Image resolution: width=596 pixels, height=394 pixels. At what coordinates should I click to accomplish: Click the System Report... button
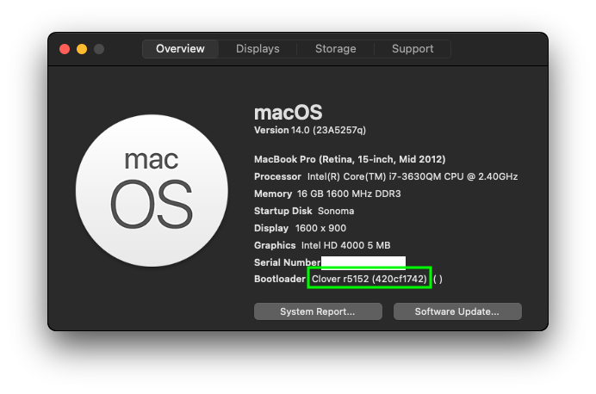318,311
